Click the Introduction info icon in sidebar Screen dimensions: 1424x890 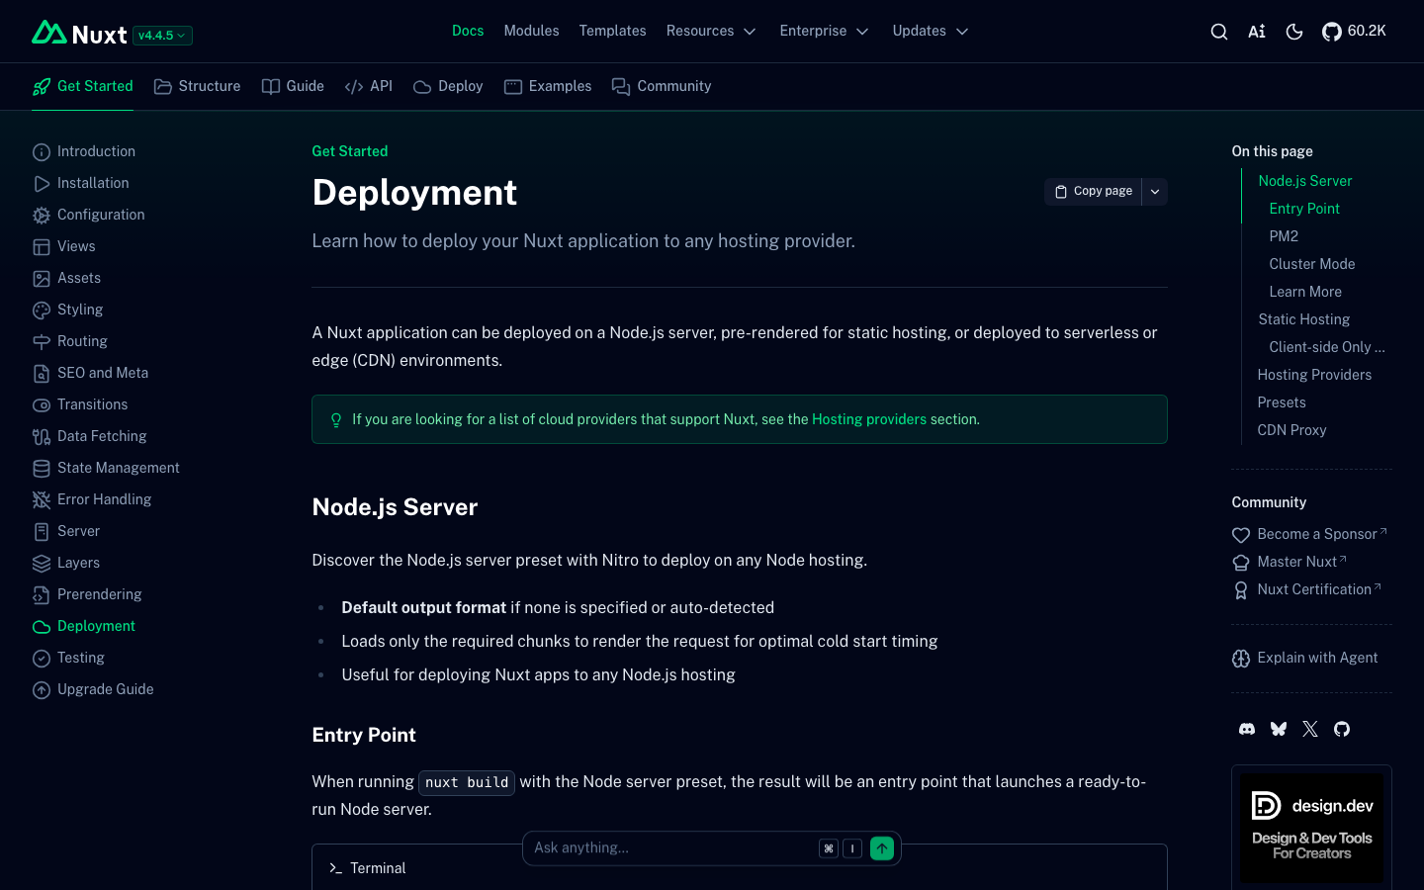[42, 152]
